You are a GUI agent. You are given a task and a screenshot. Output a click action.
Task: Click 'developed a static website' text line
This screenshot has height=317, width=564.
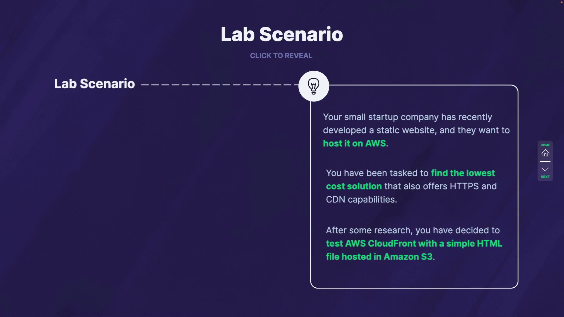pos(416,130)
